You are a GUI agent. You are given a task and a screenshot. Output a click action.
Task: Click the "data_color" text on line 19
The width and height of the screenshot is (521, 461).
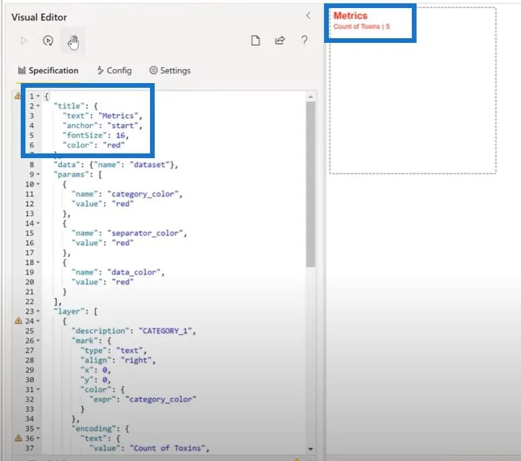click(x=133, y=273)
